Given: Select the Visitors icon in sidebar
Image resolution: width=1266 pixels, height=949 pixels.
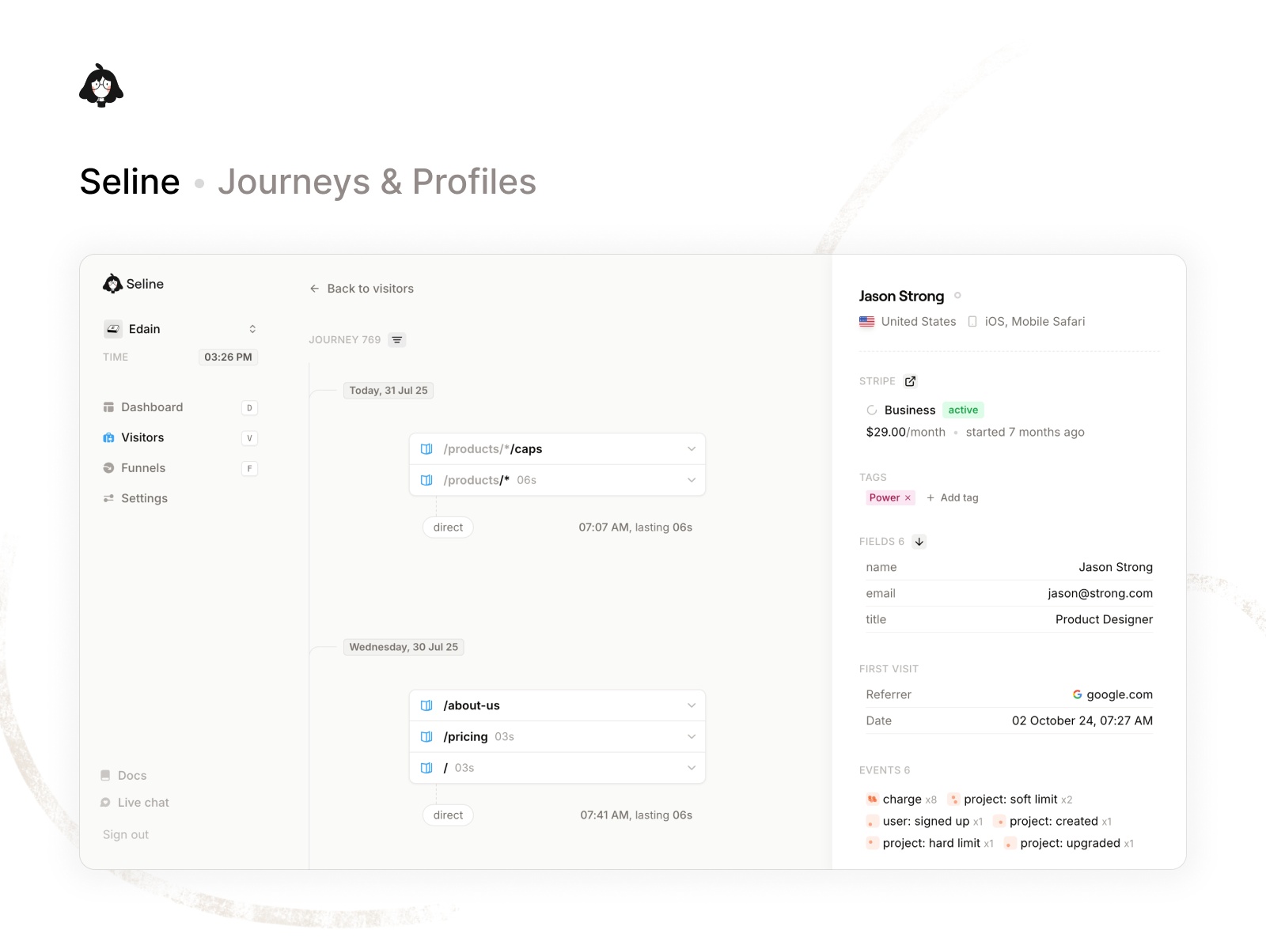Looking at the screenshot, I should (109, 437).
